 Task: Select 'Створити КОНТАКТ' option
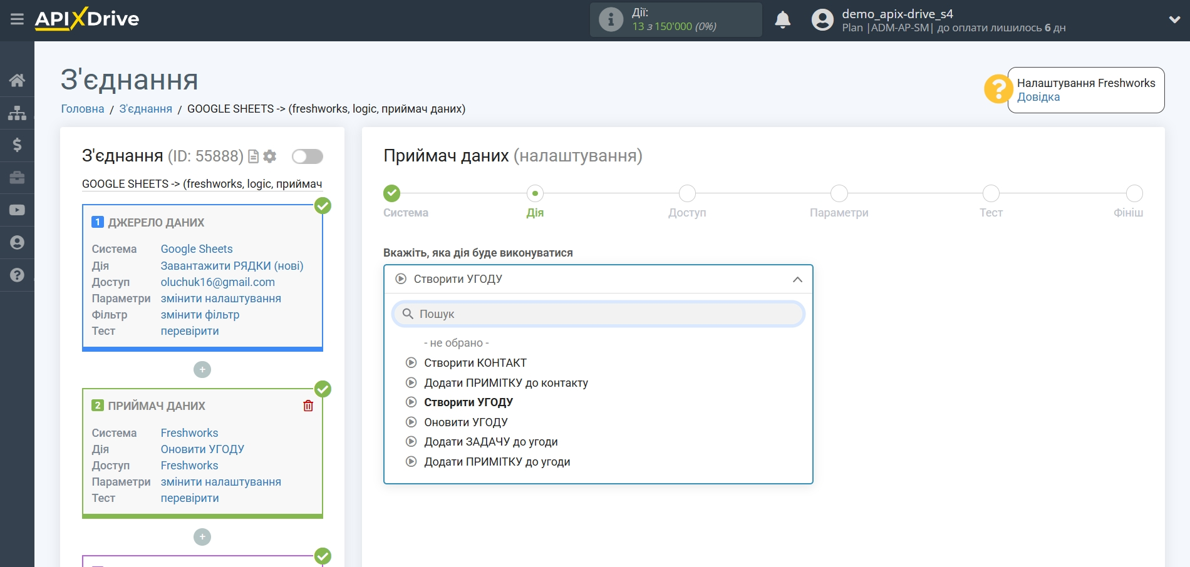[475, 363]
